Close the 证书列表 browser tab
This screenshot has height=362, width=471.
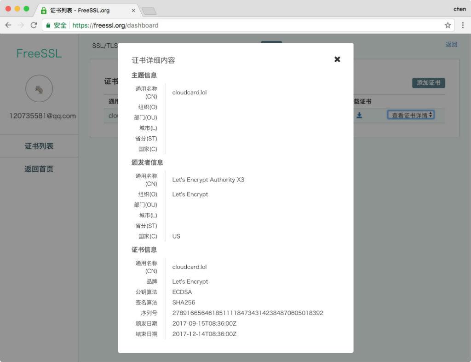[x=133, y=10]
